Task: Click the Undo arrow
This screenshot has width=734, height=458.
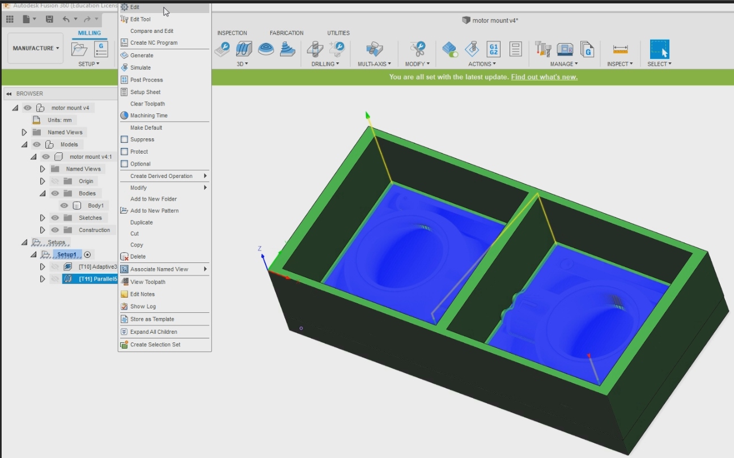Action: tap(66, 19)
